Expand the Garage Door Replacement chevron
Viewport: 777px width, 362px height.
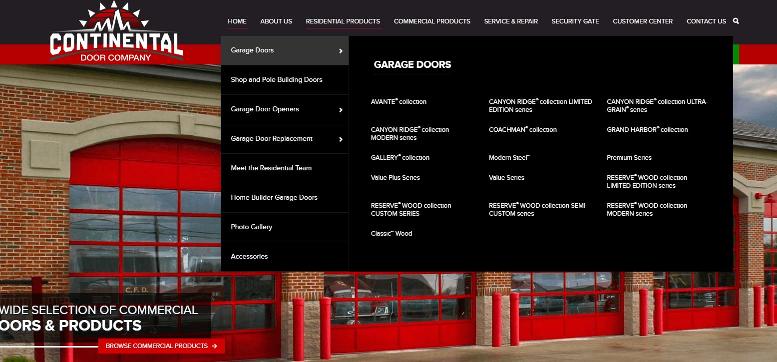point(341,139)
